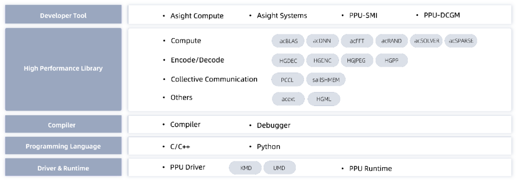Click the PPU Runtime item
517x181 pixels.
click(x=371, y=169)
